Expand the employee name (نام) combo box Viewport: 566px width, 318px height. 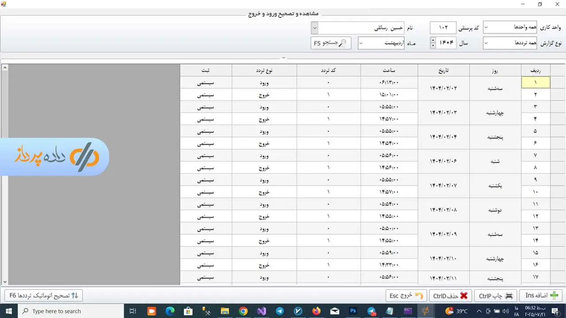(x=314, y=27)
